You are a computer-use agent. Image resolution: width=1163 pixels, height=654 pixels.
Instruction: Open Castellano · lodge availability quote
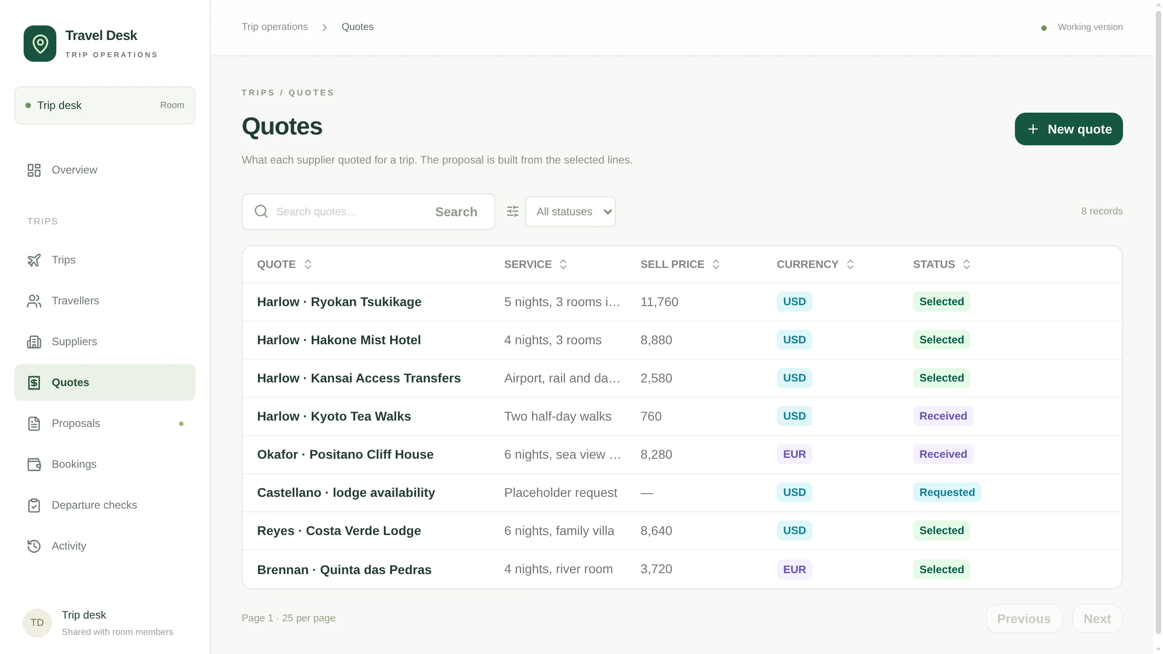click(346, 493)
